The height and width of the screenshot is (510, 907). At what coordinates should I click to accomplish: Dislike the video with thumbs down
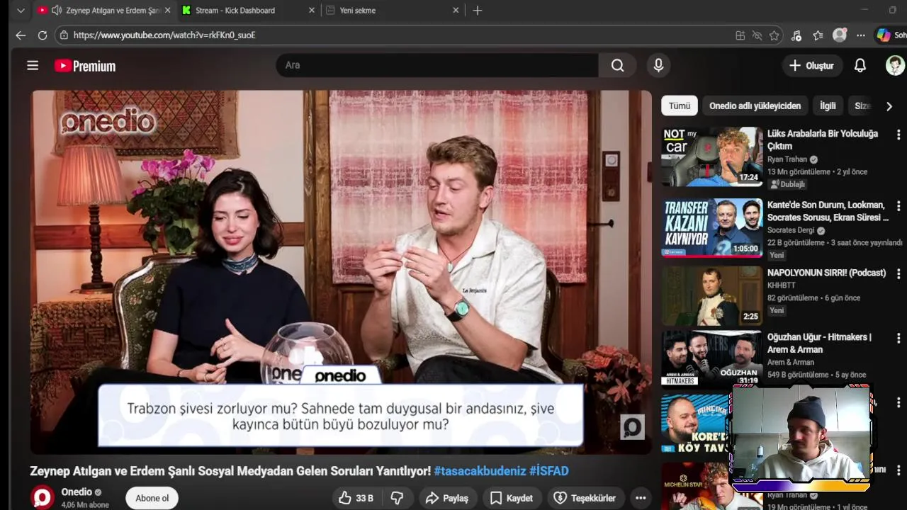point(398,498)
